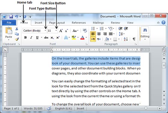Click the Undo arrow icon
The height and width of the screenshot is (113, 168).
16,17
